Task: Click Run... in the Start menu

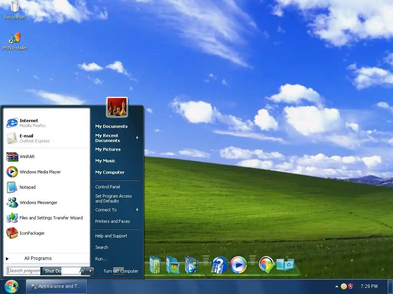Action: click(x=101, y=259)
